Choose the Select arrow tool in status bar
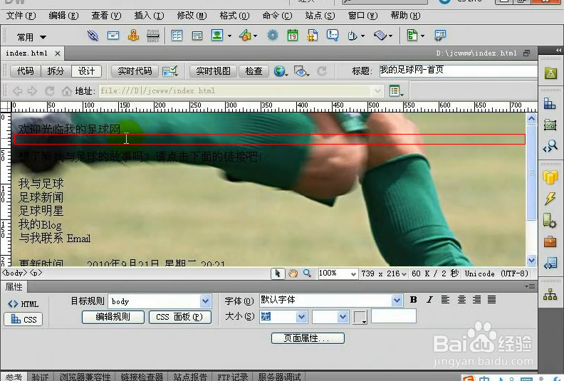 click(277, 273)
